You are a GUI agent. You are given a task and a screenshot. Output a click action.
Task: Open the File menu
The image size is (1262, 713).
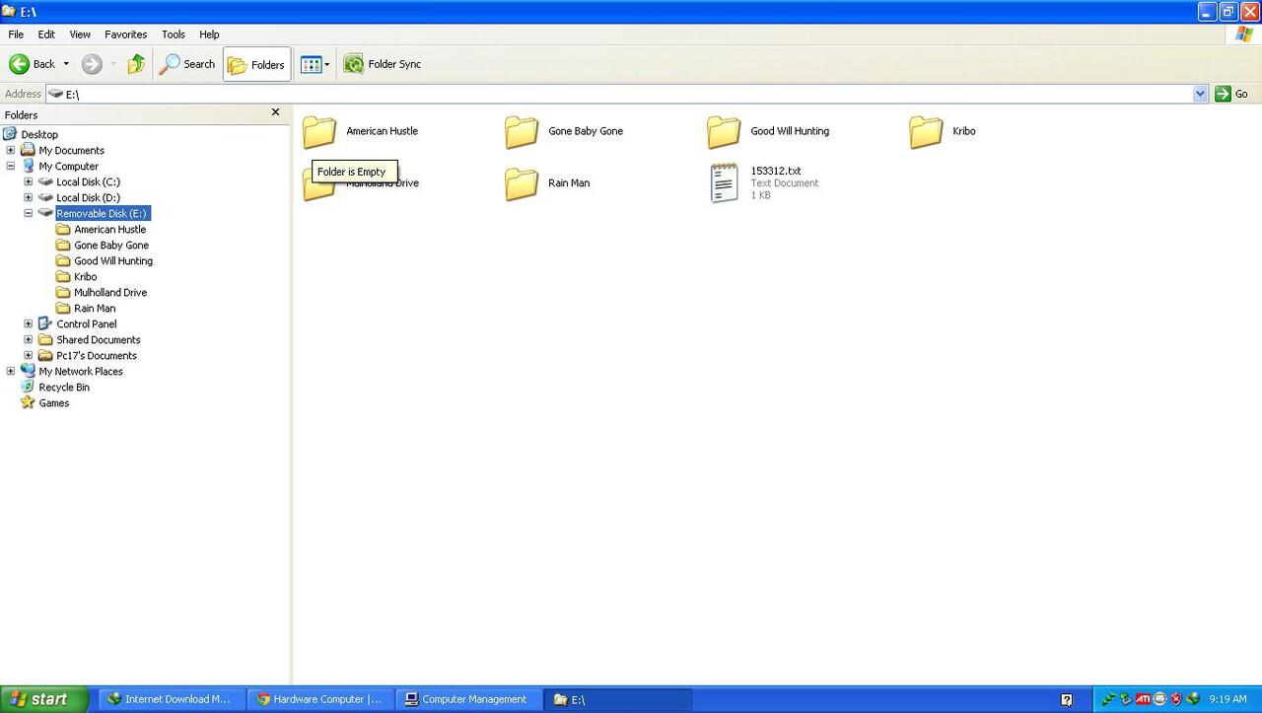16,35
